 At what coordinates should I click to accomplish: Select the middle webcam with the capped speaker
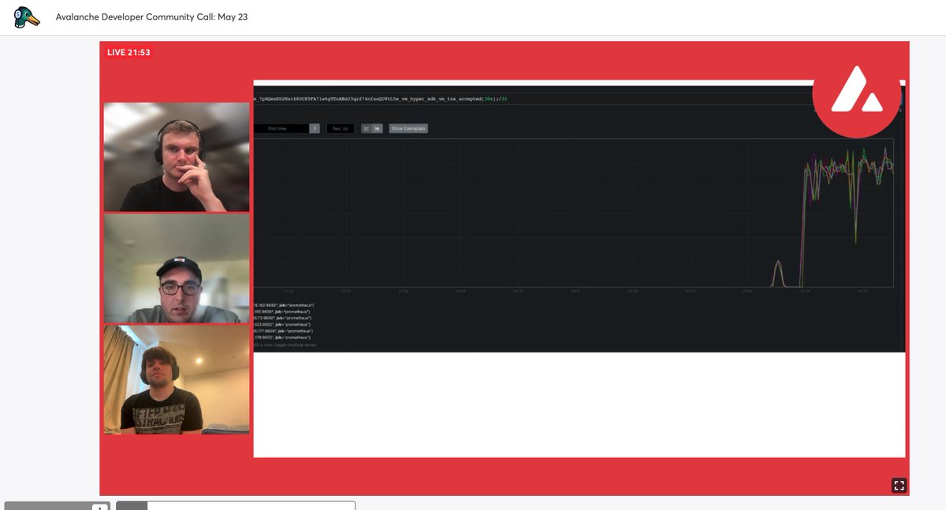tap(177, 268)
